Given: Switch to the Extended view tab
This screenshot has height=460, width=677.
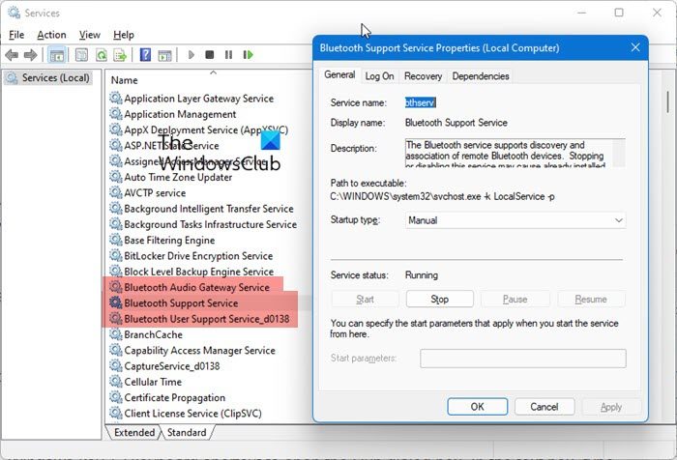Looking at the screenshot, I should (134, 432).
